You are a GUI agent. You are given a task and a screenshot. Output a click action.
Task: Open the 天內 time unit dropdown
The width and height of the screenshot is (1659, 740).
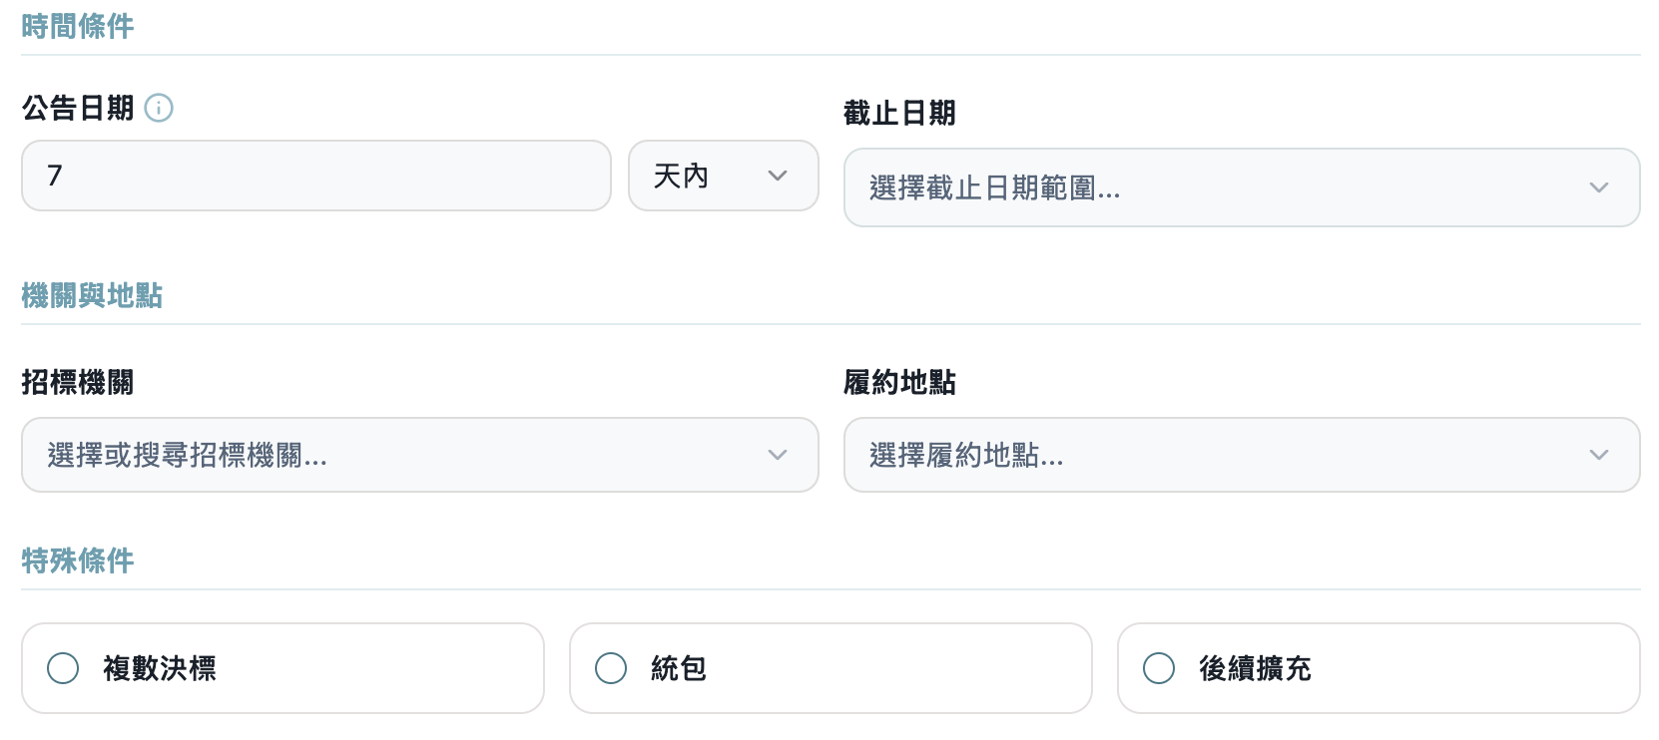723,176
